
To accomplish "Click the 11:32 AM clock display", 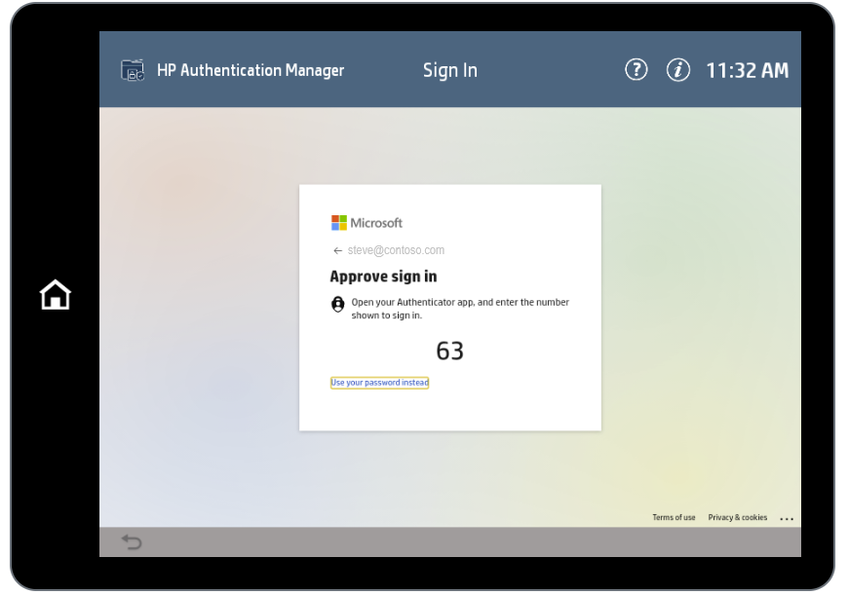I will pos(748,70).
